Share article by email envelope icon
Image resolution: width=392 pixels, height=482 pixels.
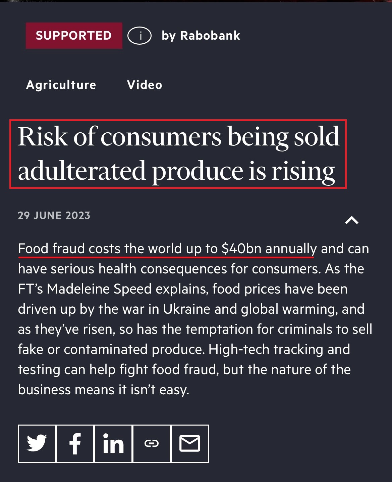click(190, 443)
